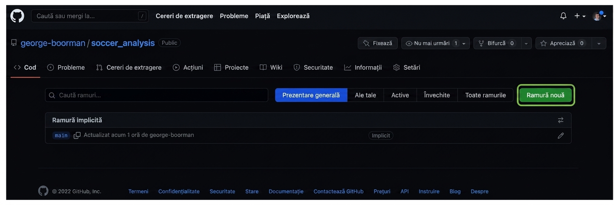Select Ale tale branch filter
The image size is (614, 205).
tap(365, 95)
